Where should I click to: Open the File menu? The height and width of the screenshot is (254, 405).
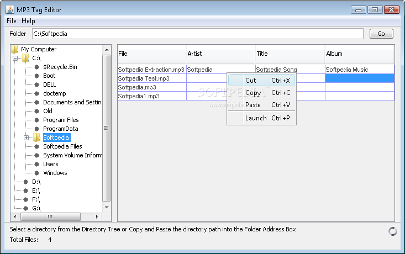point(12,21)
